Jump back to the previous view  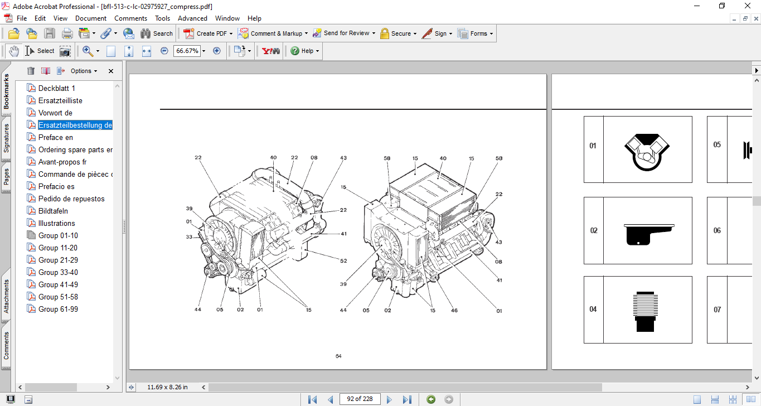point(430,399)
